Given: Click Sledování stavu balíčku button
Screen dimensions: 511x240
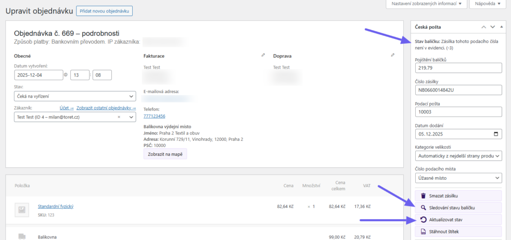Looking at the screenshot, I should pyautogui.click(x=458, y=208).
